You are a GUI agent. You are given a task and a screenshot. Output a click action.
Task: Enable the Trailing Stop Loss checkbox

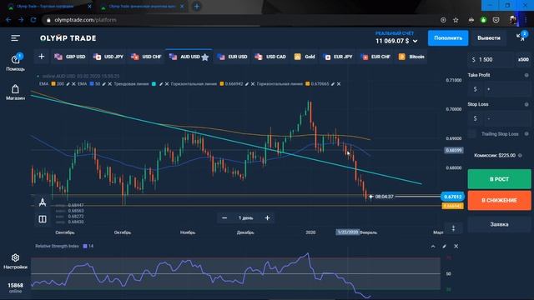click(x=472, y=134)
